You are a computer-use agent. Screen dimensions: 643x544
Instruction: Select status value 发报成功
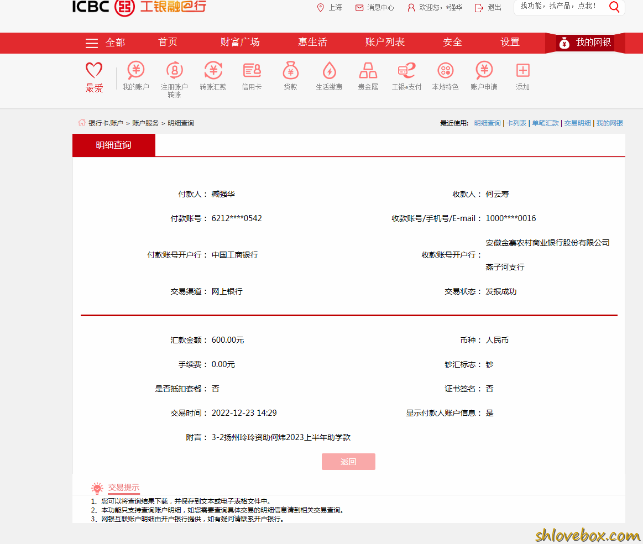(501, 291)
